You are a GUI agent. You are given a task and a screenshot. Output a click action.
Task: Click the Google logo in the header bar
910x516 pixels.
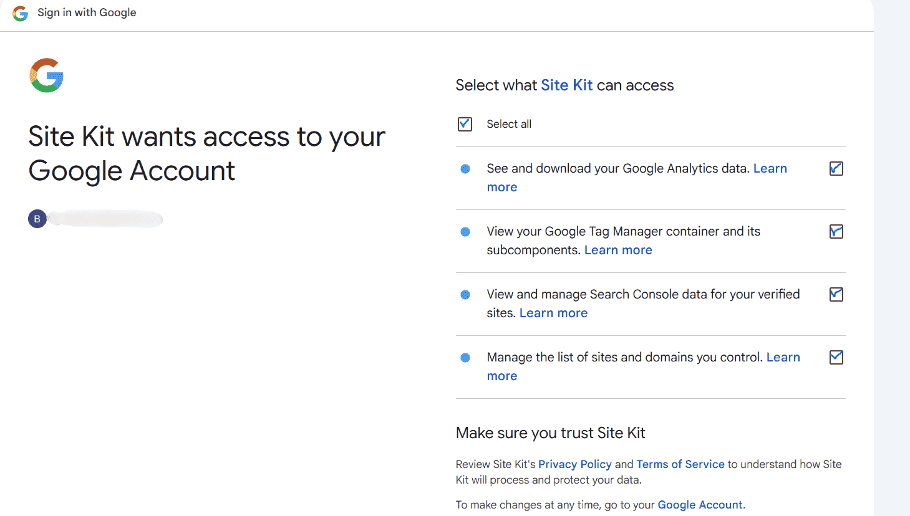pos(19,13)
